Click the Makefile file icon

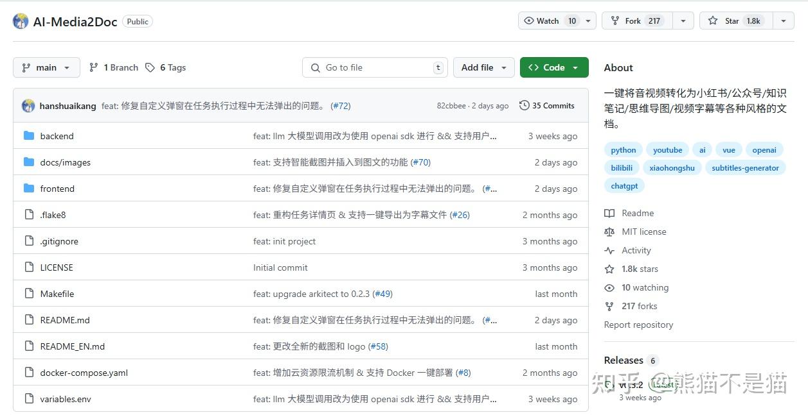(29, 293)
